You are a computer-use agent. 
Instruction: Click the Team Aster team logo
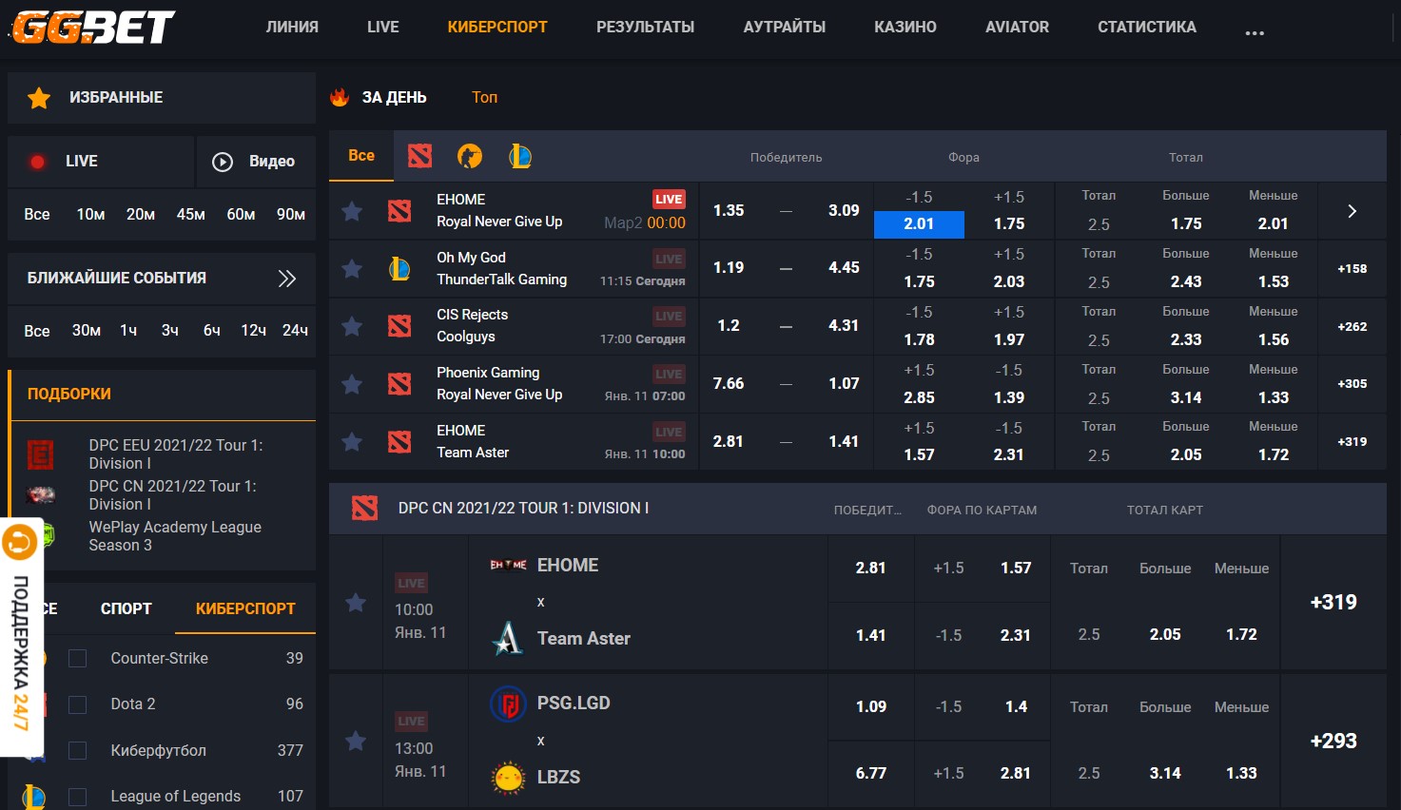pos(508,638)
